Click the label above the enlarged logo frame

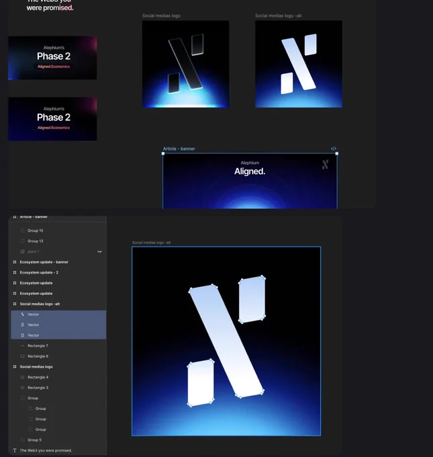pos(152,243)
